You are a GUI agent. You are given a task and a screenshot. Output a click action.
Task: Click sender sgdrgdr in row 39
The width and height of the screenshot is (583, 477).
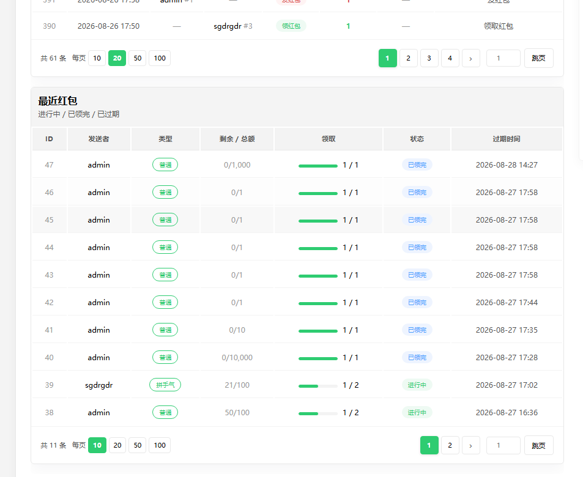tap(99, 385)
